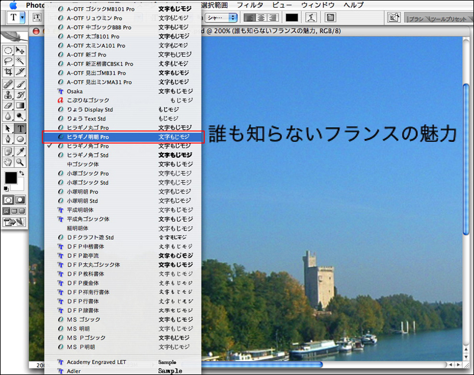
Task: Select the Eyedropper tool
Action: click(x=20, y=150)
